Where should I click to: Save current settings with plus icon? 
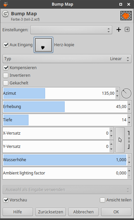click(x=119, y=30)
